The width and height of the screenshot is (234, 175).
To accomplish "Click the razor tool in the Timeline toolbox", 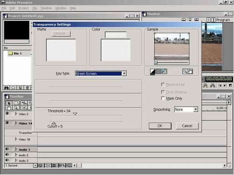I will (24, 108).
